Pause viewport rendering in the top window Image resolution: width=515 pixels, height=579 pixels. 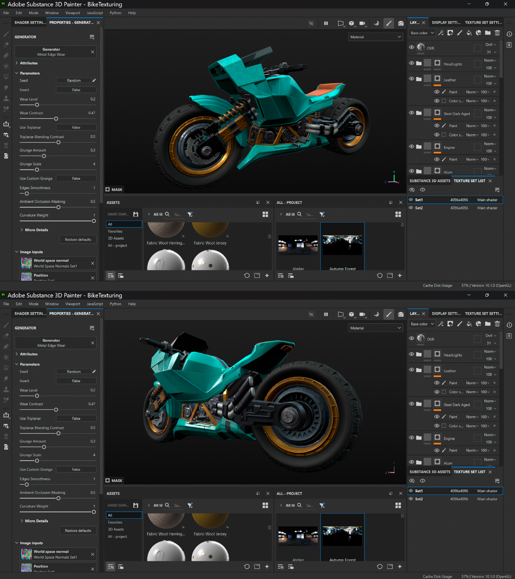point(326,23)
